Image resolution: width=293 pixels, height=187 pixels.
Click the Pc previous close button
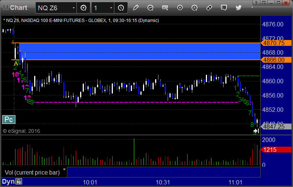point(9,120)
